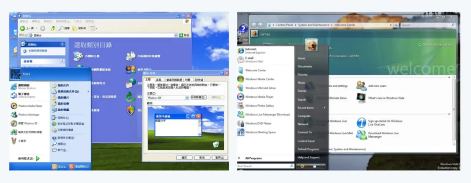
Task: Open the Screen Saver tab in Display Properties
Action: click(x=174, y=80)
